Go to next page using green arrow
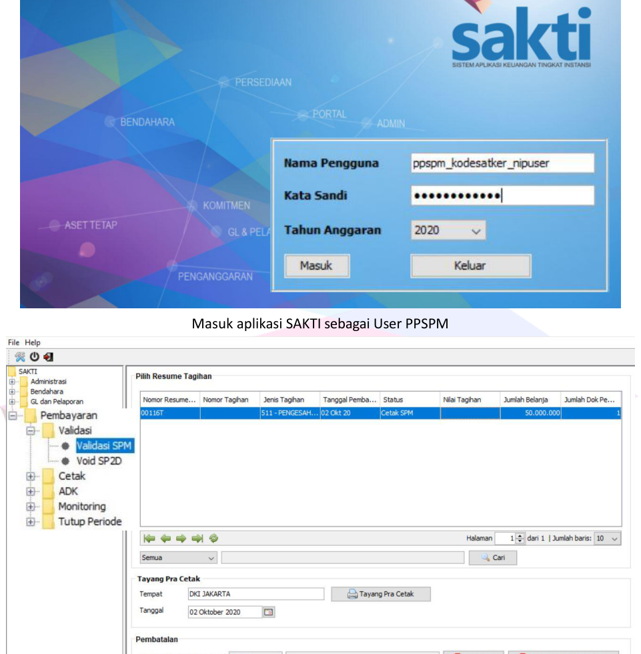The image size is (641, 654). [181, 538]
